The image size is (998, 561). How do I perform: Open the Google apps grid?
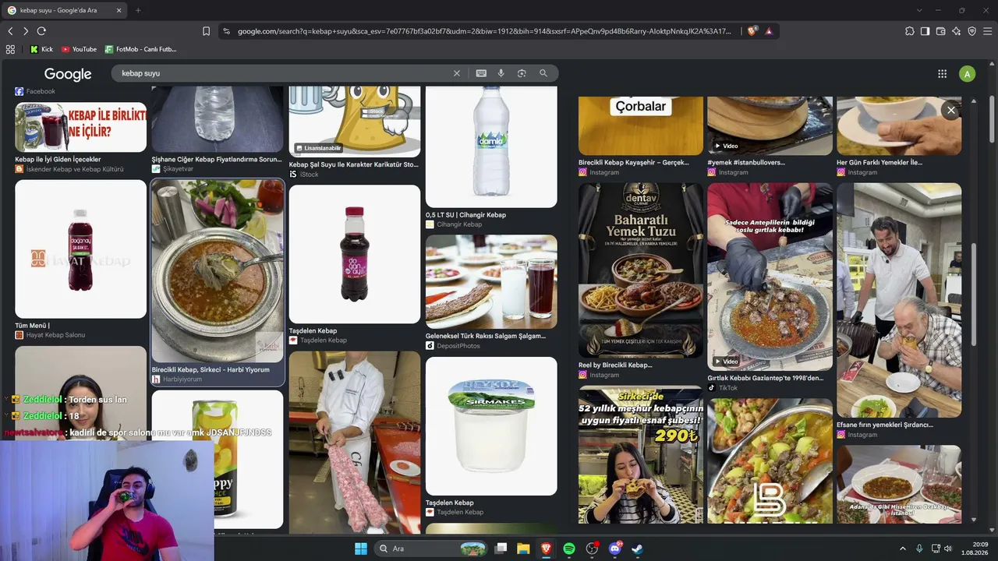(942, 74)
